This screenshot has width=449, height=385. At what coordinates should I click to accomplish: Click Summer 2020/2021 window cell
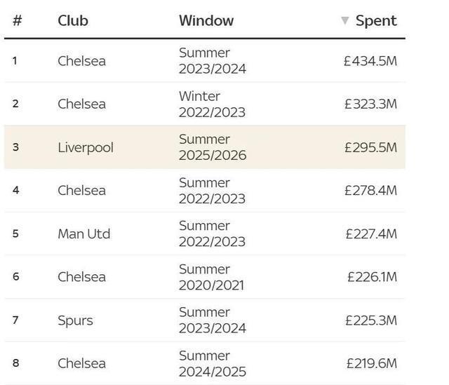coord(211,277)
